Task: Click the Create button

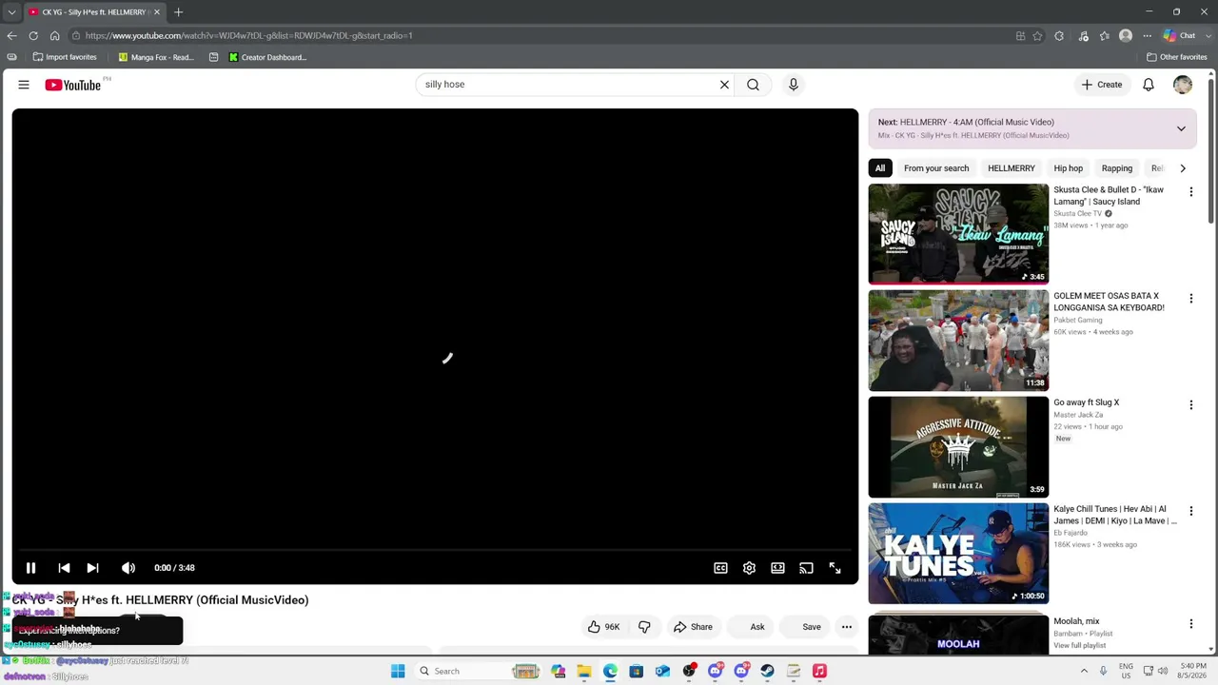Action: click(x=1102, y=85)
